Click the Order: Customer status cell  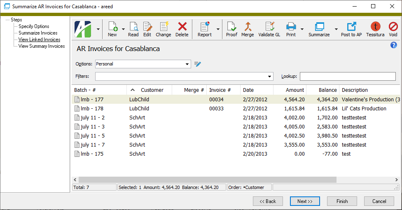[249, 187]
